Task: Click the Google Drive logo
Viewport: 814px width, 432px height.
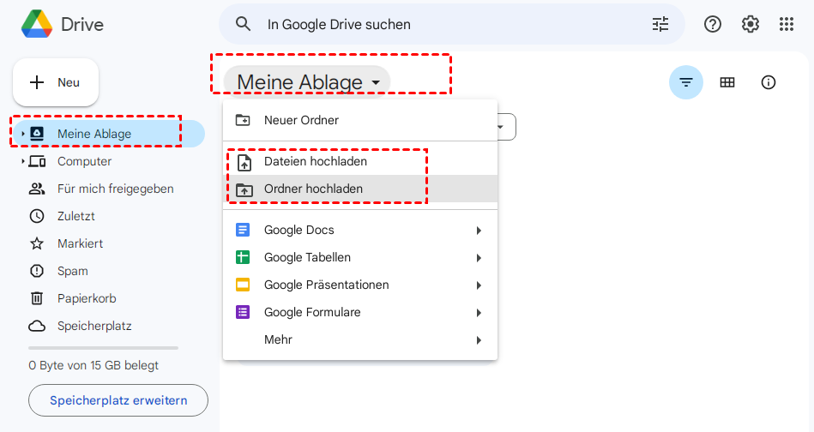Action: pyautogui.click(x=36, y=25)
